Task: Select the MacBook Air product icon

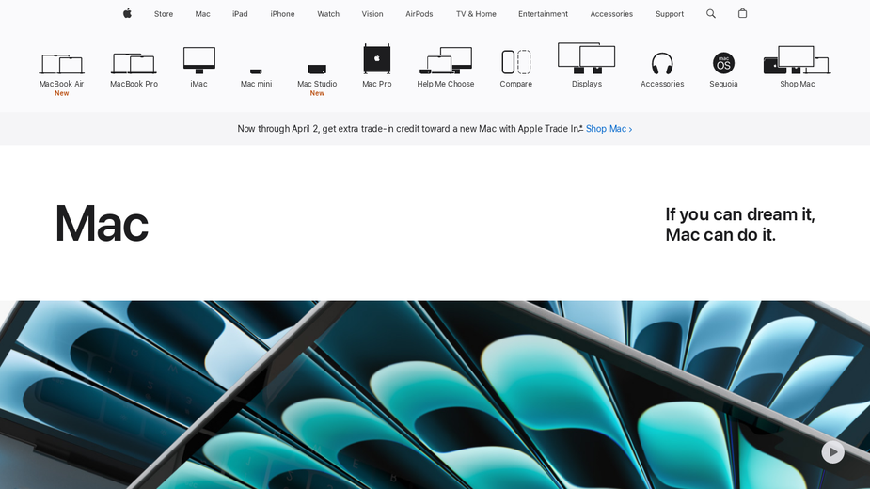Action: pos(61,64)
